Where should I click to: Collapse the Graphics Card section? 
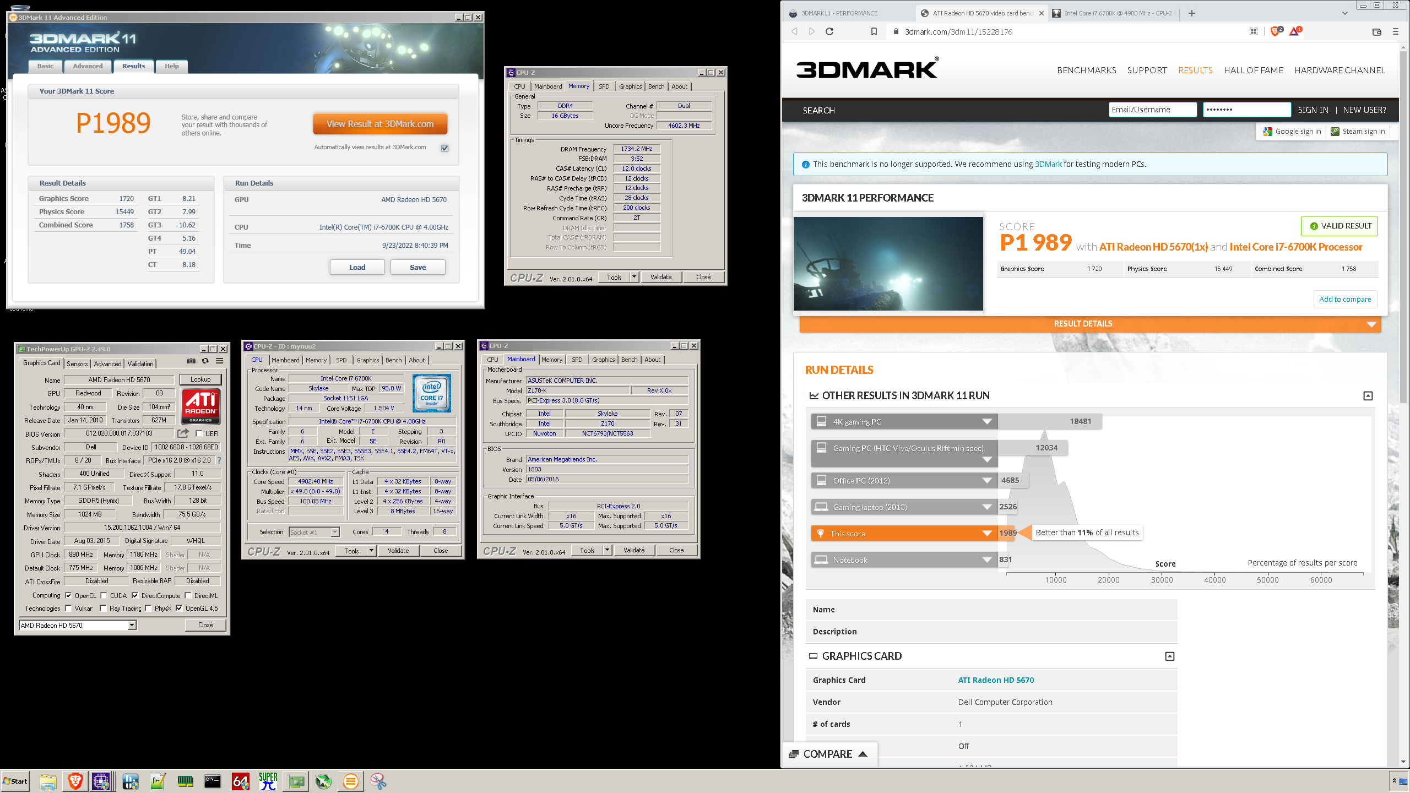coord(1170,656)
